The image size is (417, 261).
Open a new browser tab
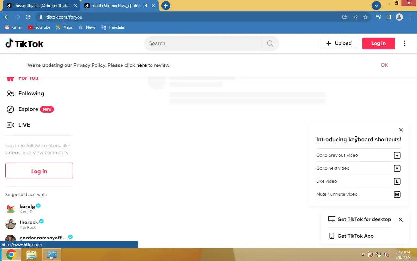point(166,6)
